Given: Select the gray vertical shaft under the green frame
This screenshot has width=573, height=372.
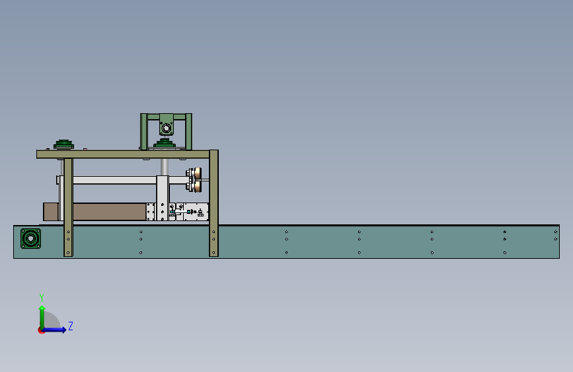Looking at the screenshot, I should coord(165,167).
